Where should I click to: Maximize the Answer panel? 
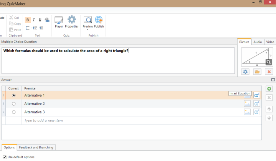tap(273, 80)
